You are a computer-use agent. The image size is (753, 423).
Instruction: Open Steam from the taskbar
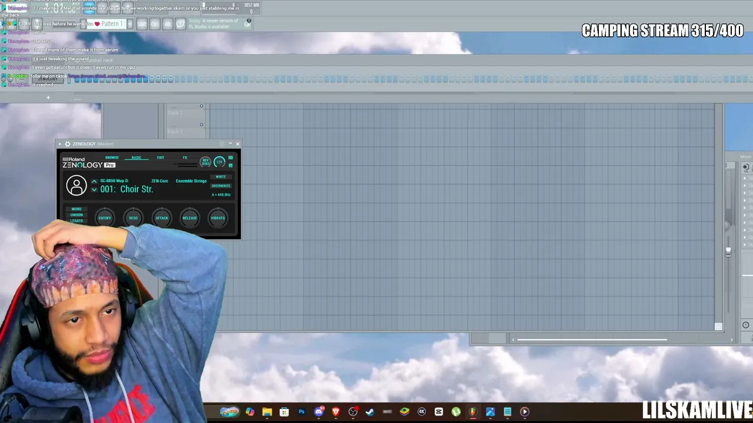point(370,412)
